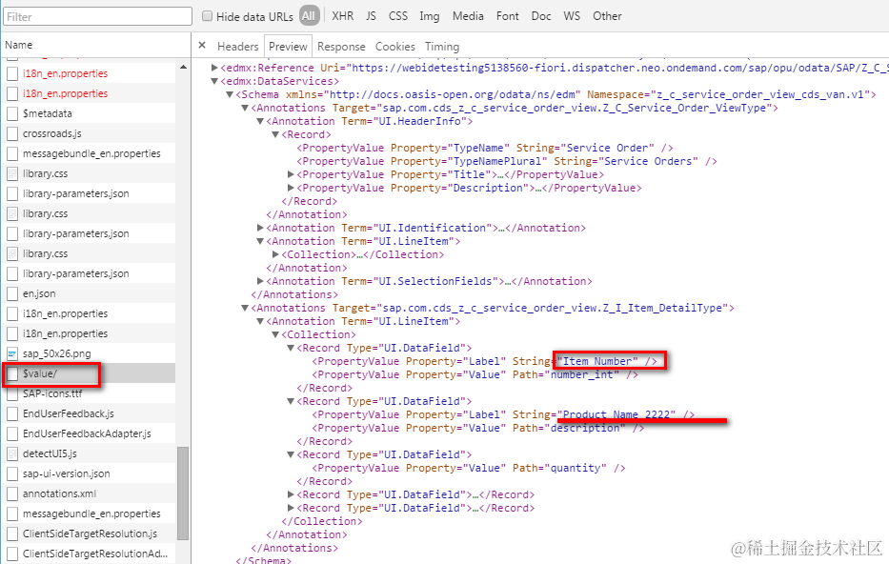Screen dimensions: 889x564
Task: Toggle Hide data URLs checkbox
Action: tap(207, 16)
